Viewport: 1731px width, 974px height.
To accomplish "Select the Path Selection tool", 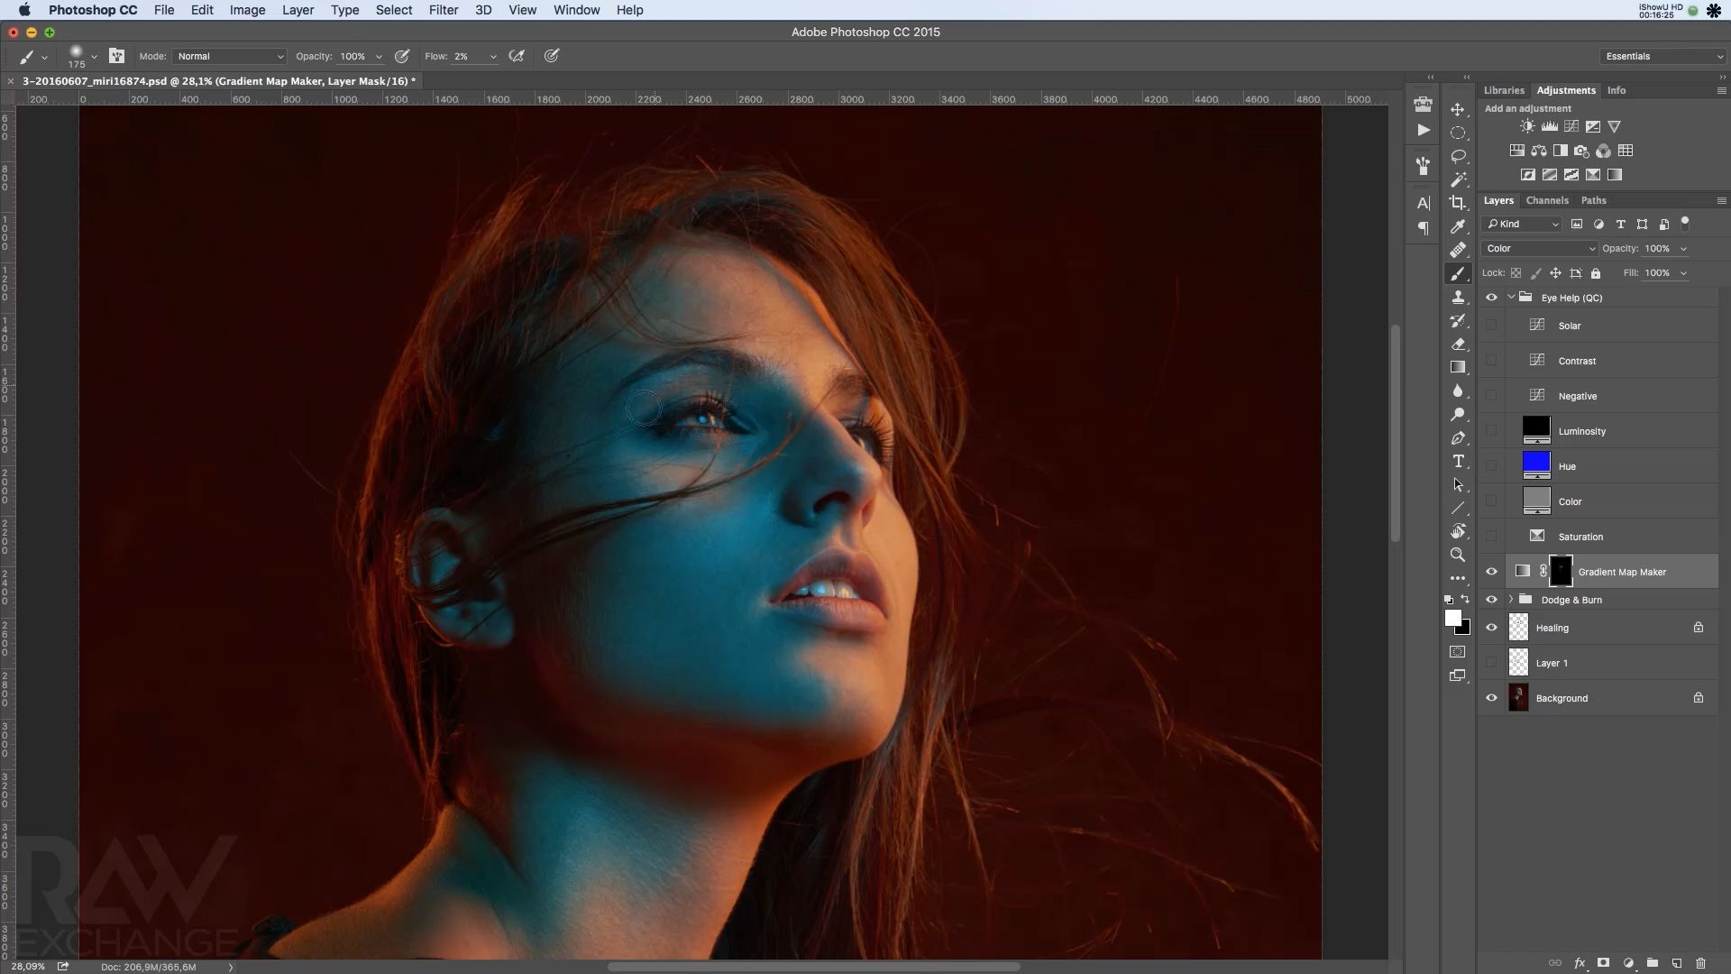I will (x=1458, y=484).
